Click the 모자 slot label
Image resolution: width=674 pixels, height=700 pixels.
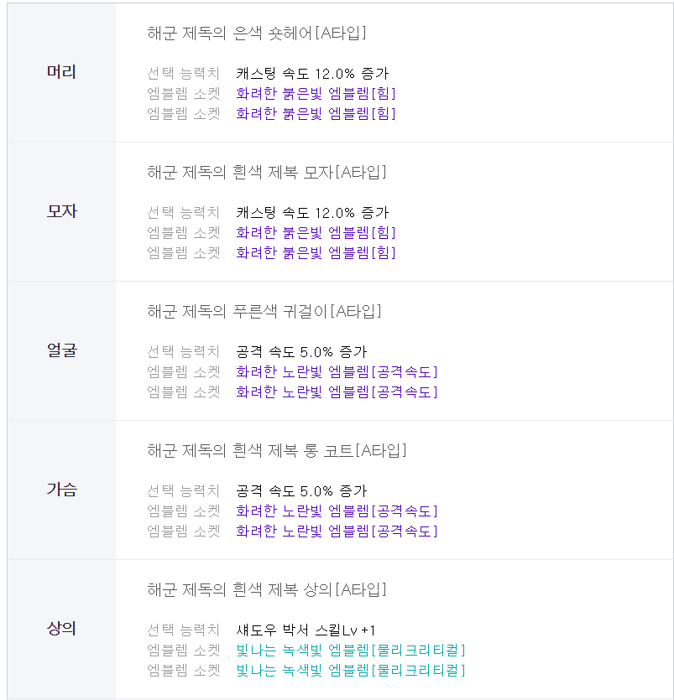click(61, 211)
